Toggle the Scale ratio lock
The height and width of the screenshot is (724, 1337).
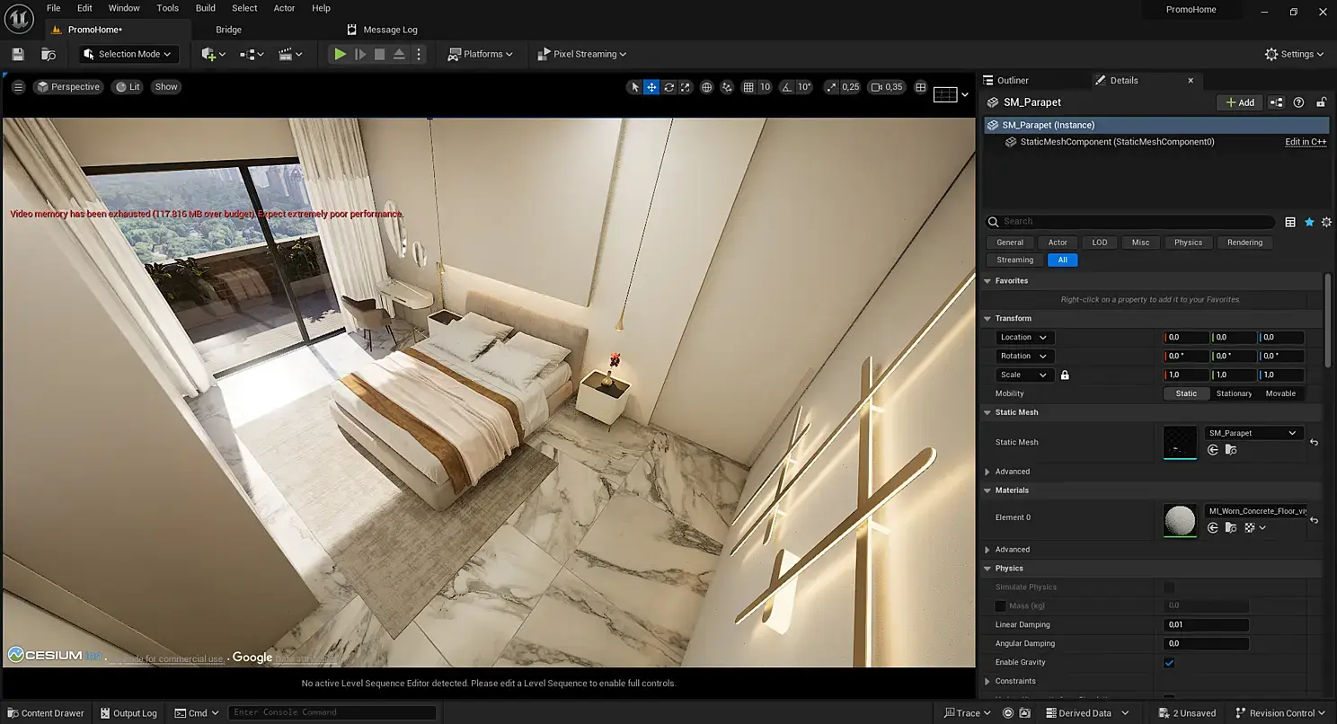point(1065,375)
